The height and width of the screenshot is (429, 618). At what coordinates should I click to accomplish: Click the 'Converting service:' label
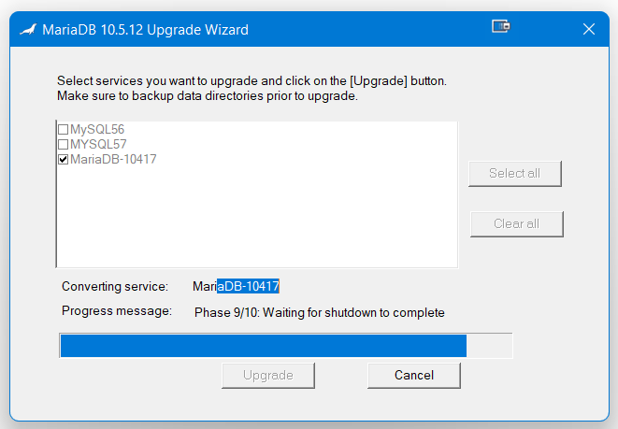(115, 286)
